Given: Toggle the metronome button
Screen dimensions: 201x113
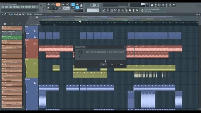Looking at the screenshot, I should point(48,5).
